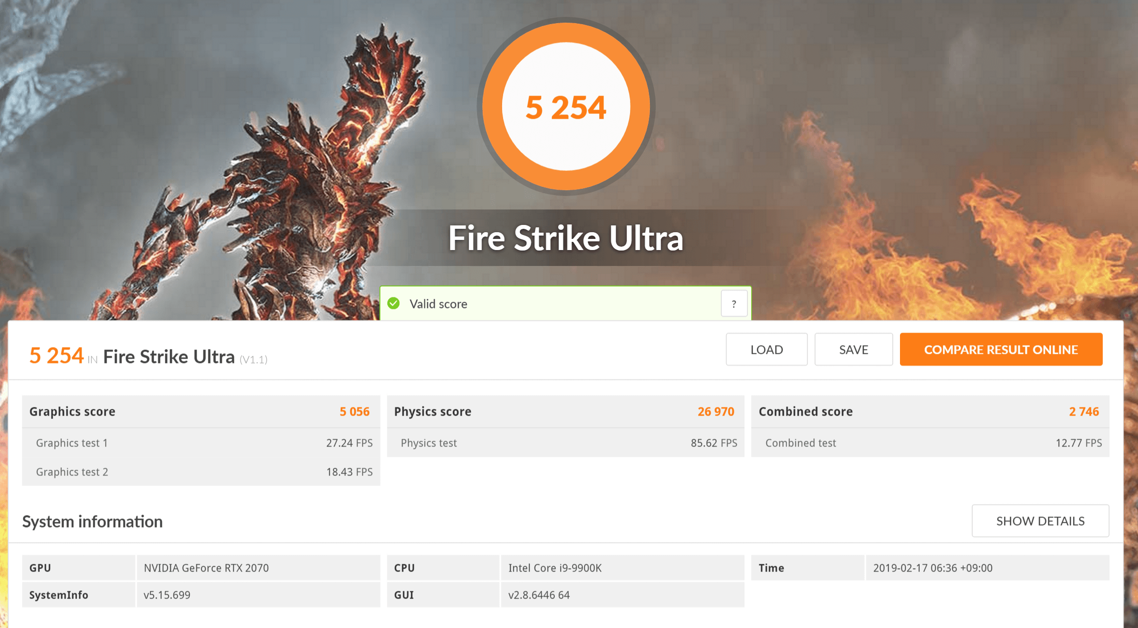The height and width of the screenshot is (628, 1138).
Task: Select the Graphics test 1 row label
Action: click(x=72, y=443)
